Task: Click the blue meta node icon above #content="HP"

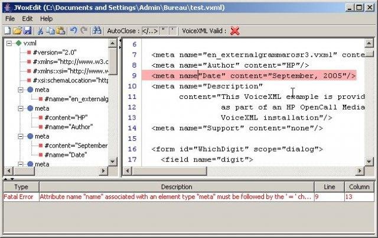Action: click(30, 108)
